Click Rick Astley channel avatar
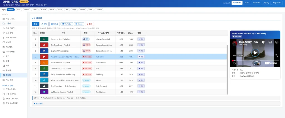 click(235, 43)
